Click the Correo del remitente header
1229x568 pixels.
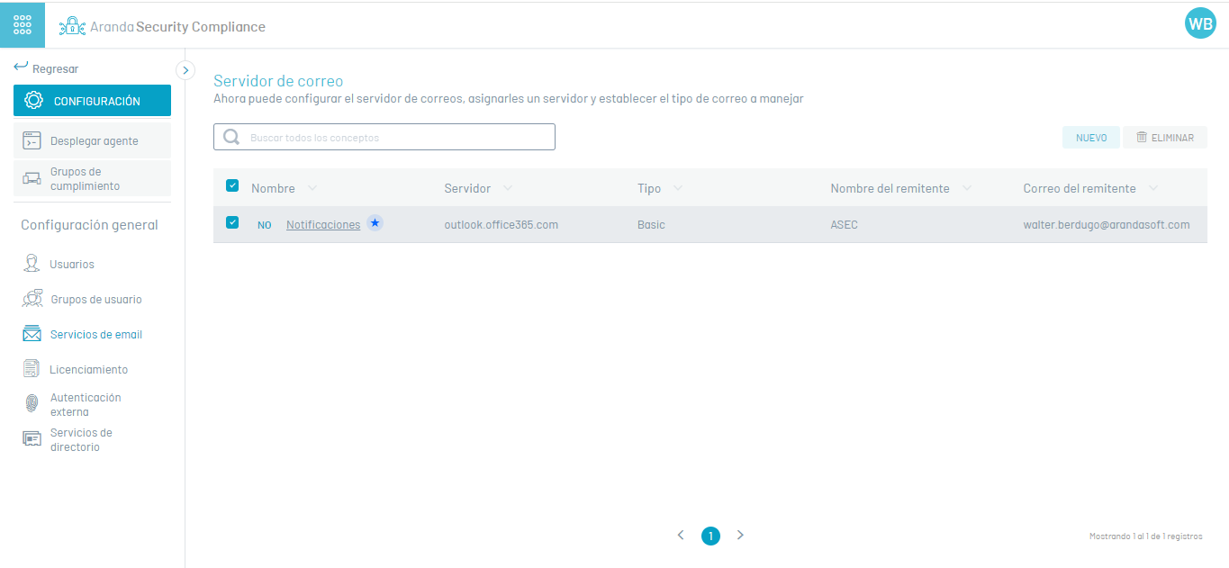pos(1080,188)
